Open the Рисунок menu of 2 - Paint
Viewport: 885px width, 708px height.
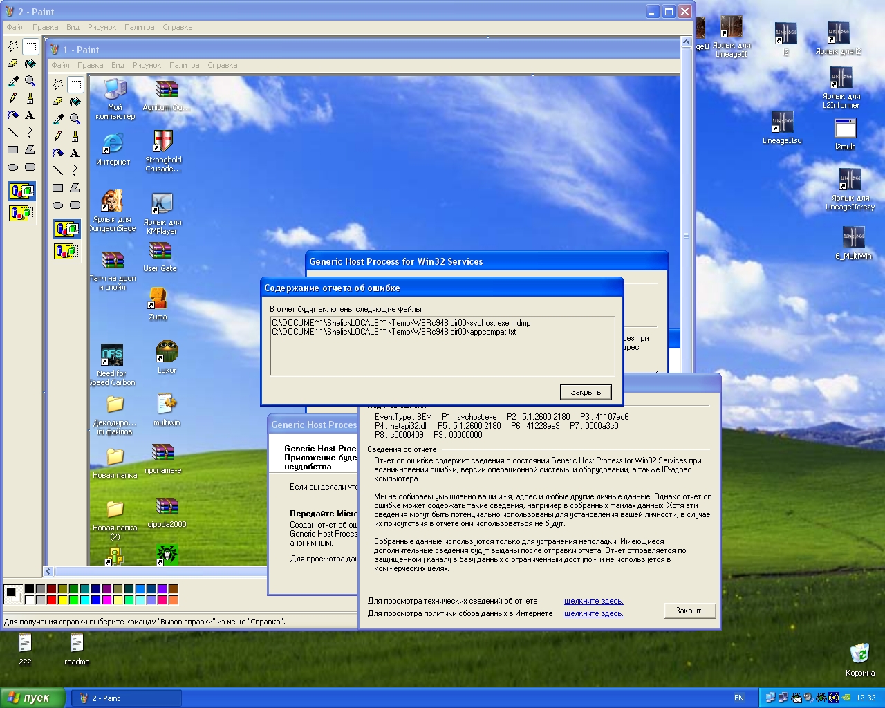coord(102,27)
